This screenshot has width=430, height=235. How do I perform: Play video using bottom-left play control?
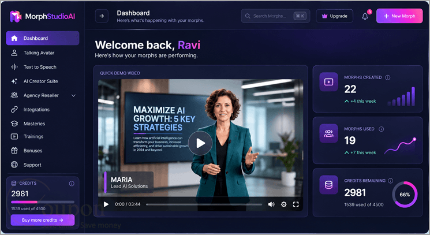[106, 204]
